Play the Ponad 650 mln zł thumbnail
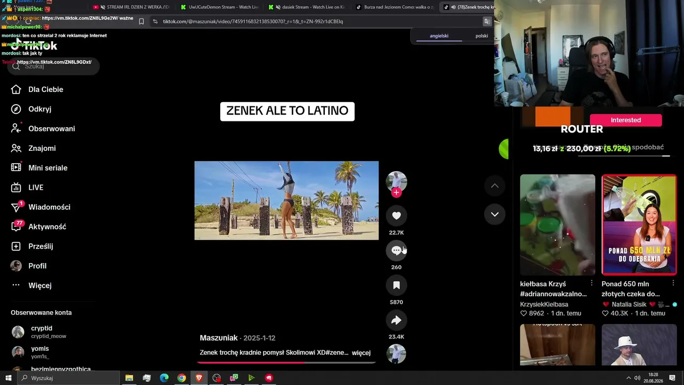The height and width of the screenshot is (385, 684). (x=639, y=225)
